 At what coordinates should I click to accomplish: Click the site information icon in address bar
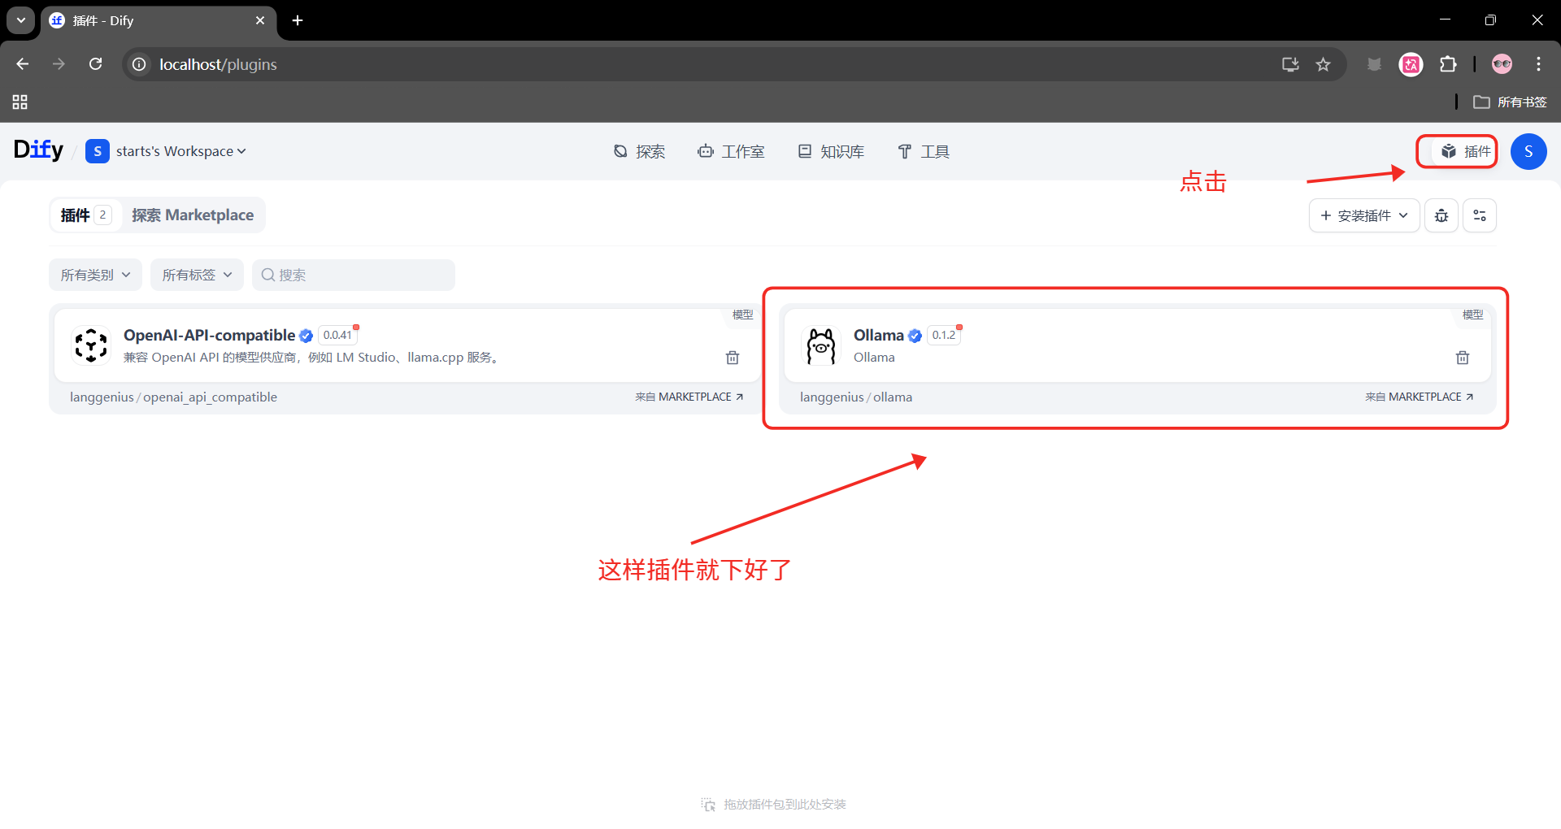140,64
